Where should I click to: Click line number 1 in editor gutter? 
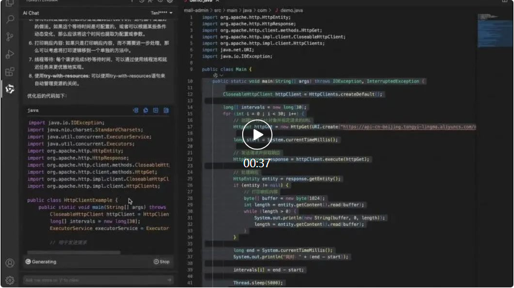[191, 18]
